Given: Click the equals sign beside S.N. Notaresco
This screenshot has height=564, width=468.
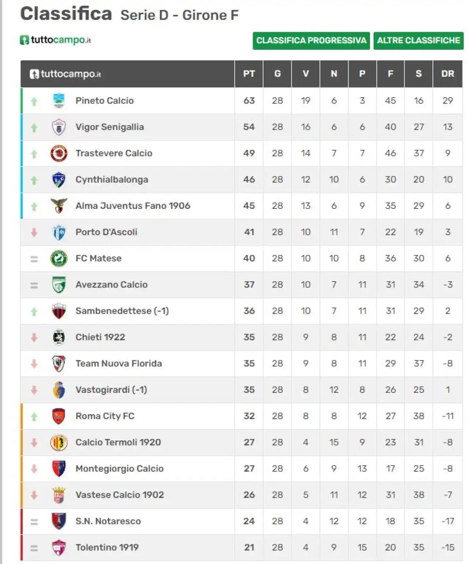Looking at the screenshot, I should (x=34, y=522).
